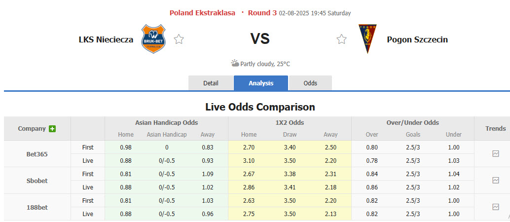The height and width of the screenshot is (222, 510).
Task: Click the green plus icon beside Company
Action: click(x=52, y=129)
